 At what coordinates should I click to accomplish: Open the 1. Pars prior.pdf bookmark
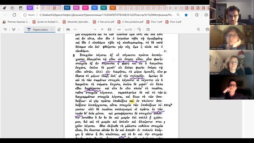tap(104, 22)
